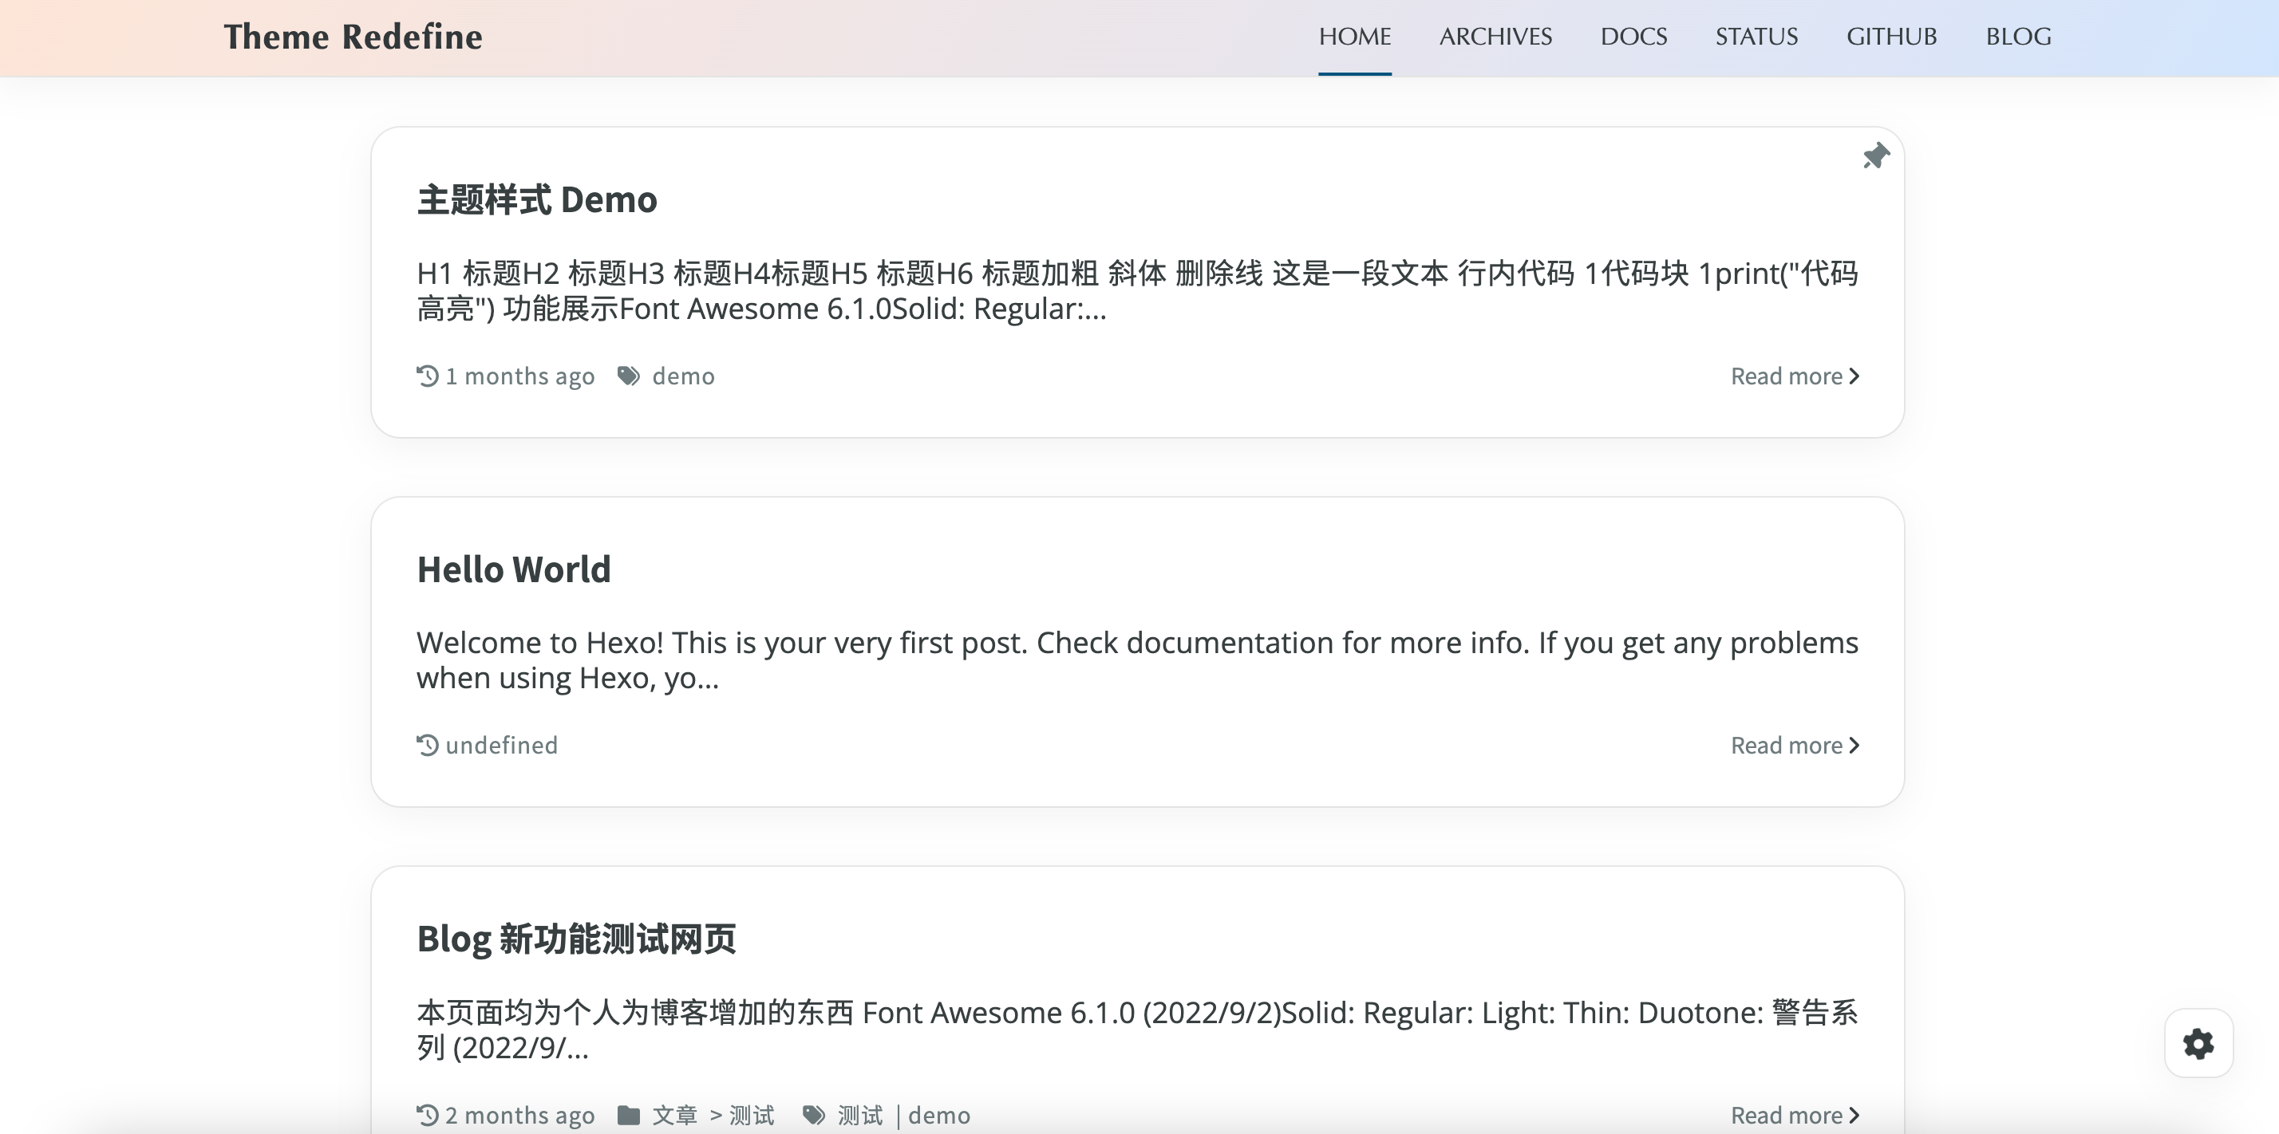Click the clock icon next to 1 months ago
This screenshot has width=2279, height=1134.
(x=428, y=376)
